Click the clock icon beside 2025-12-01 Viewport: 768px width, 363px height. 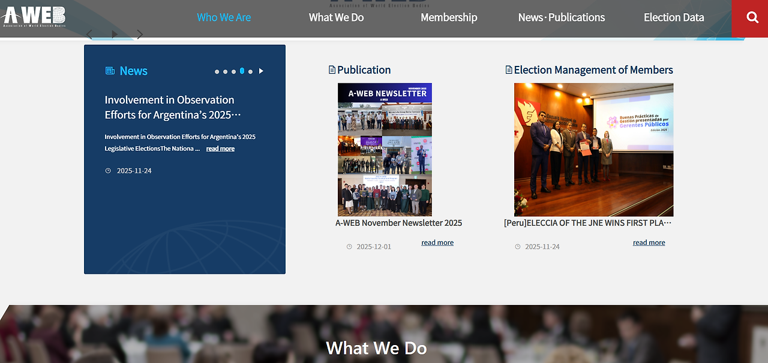click(x=349, y=247)
